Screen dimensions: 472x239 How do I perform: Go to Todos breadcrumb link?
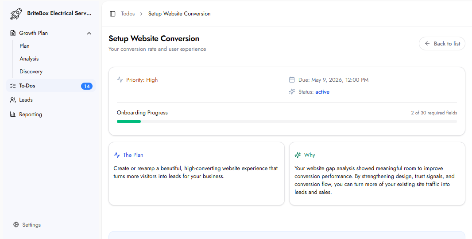(128, 14)
